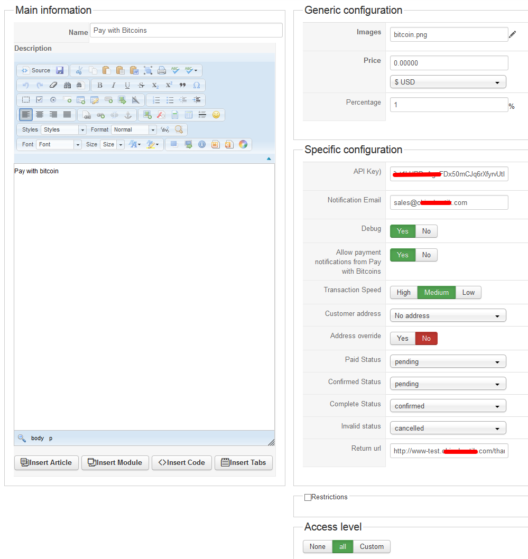Open the Format dropdown showing Normal
This screenshot has width=528, height=559.
click(x=134, y=130)
